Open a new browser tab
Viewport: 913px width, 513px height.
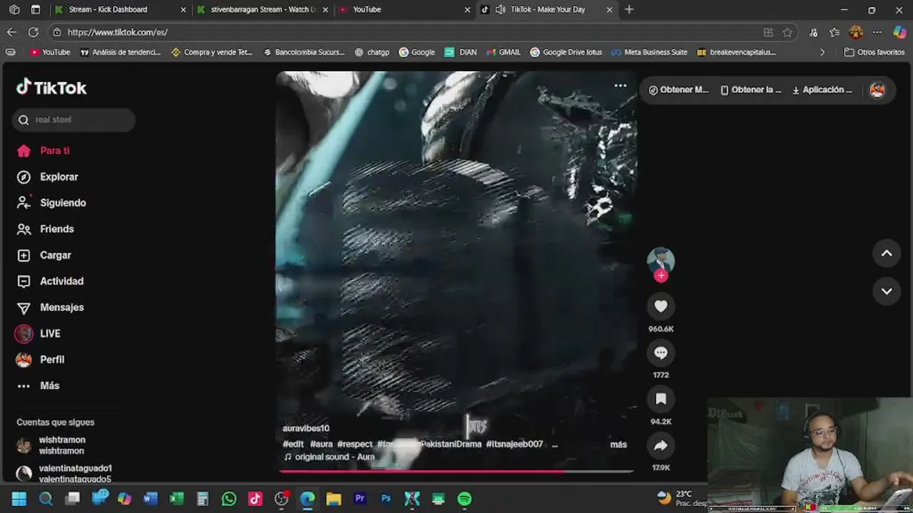coord(629,9)
